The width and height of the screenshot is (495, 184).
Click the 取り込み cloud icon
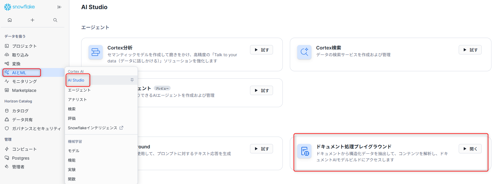tap(7, 55)
